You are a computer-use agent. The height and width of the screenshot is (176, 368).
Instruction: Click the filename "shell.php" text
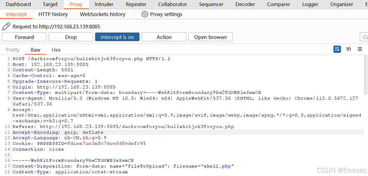[217, 166]
